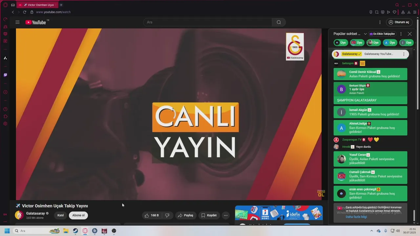Click the idefix advertisement banner
Screen dimensions: 420x236
click(x=279, y=213)
